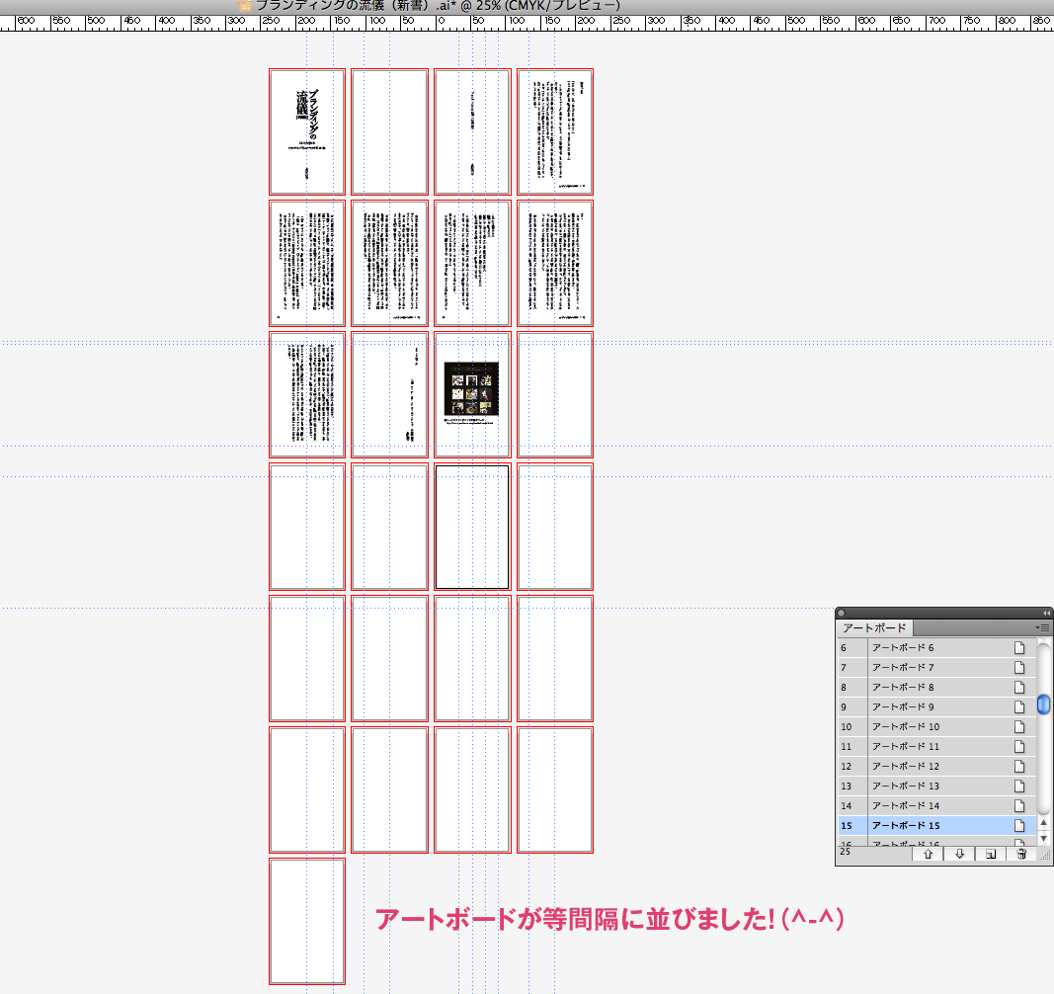This screenshot has width=1054, height=994.
Task: Select the アートボード 7 row name
Action: coord(903,667)
